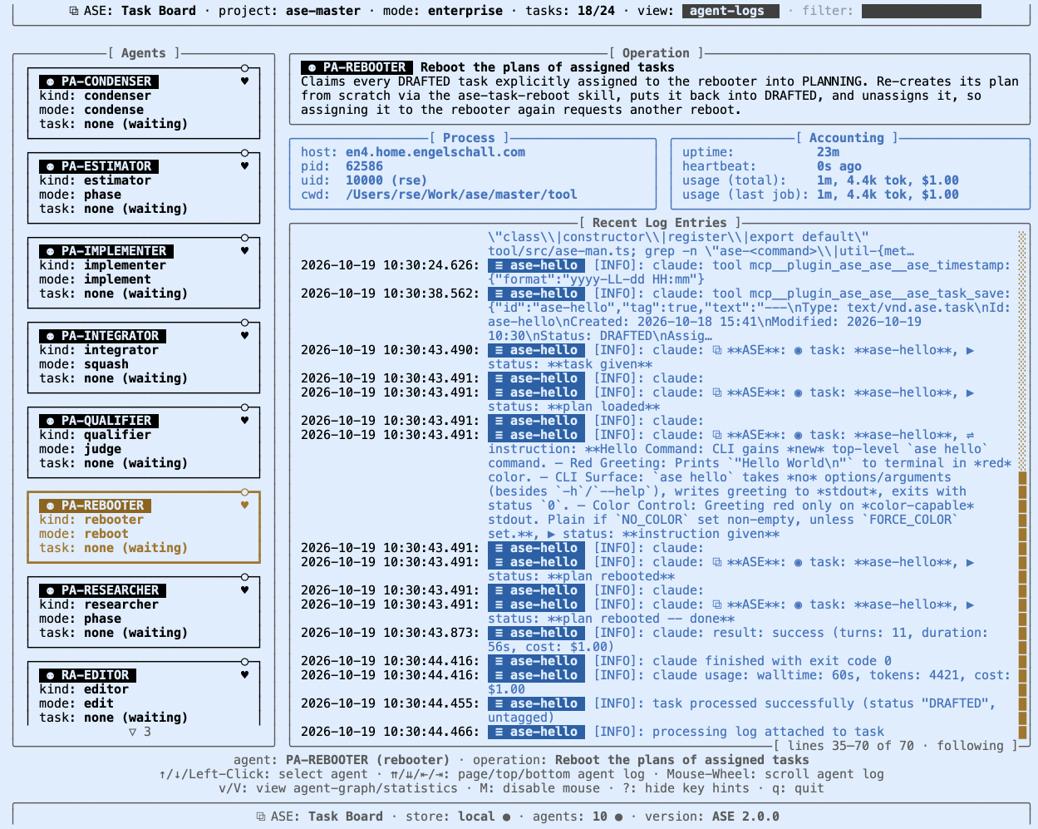
Task: Click 'following' log mode indicator
Action: point(970,746)
